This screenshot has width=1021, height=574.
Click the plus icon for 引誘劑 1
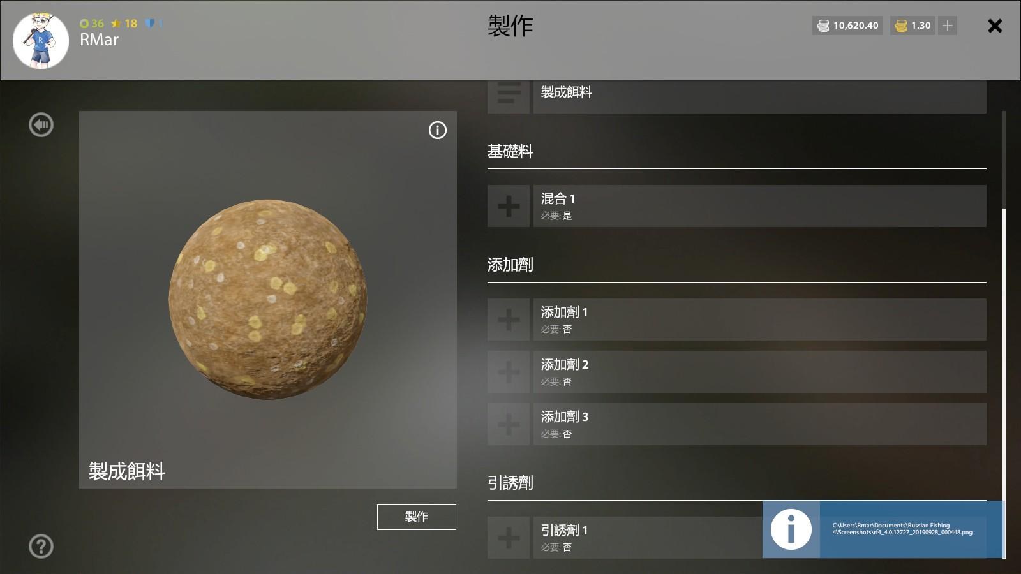coord(509,538)
